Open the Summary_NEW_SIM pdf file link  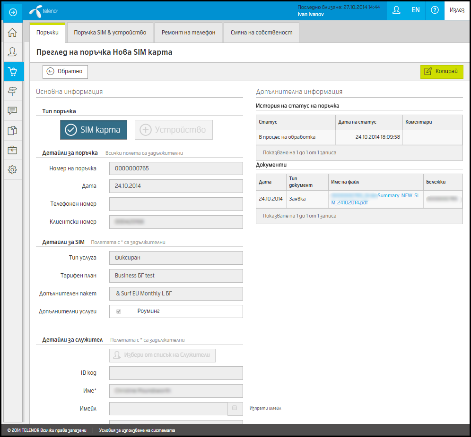pyautogui.click(x=375, y=199)
